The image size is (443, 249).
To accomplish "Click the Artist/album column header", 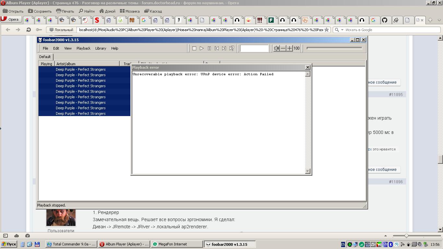I will click(x=87, y=64).
